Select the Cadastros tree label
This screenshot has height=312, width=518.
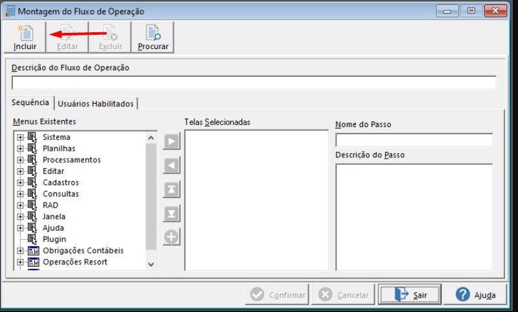[x=61, y=182]
